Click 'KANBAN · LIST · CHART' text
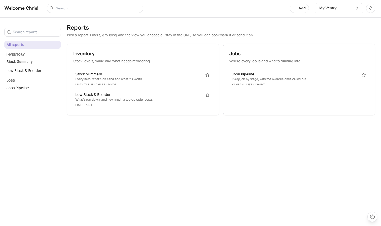The height and width of the screenshot is (226, 381). click(248, 84)
